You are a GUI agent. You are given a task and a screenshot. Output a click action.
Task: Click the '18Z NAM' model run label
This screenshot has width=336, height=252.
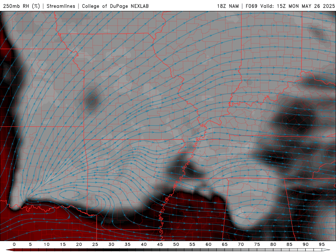click(228, 6)
